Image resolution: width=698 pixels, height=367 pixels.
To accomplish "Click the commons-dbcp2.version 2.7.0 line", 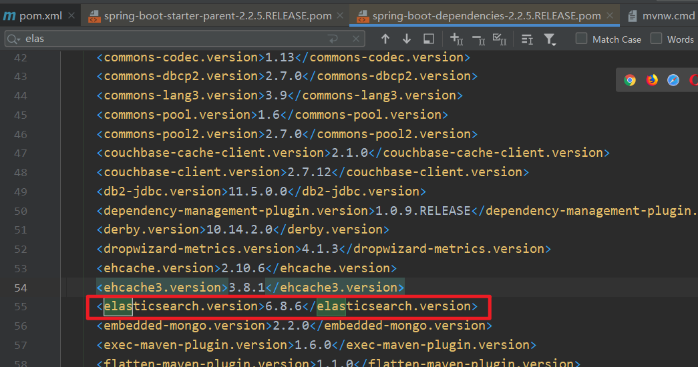I will [287, 76].
